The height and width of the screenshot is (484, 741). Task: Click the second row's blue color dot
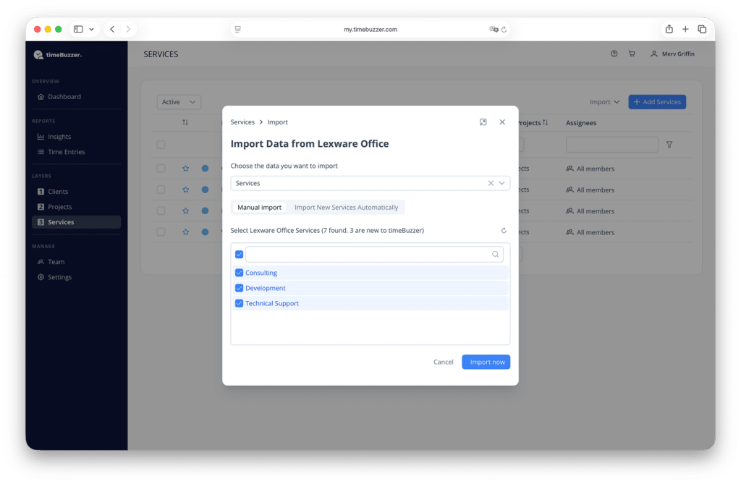click(x=205, y=190)
